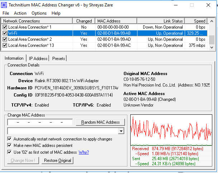The image size is (218, 173).
Task: Open the File menu
Action: pos(6,13)
